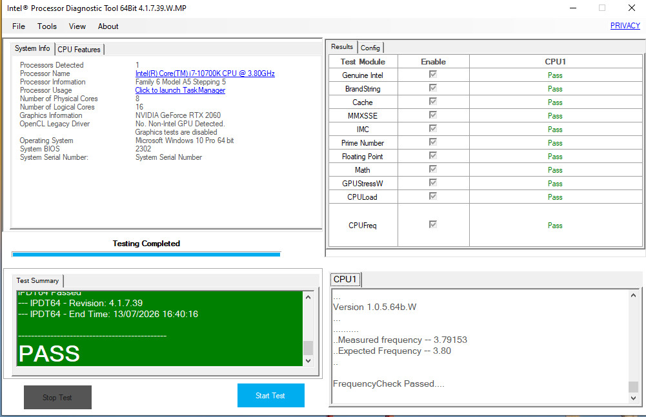
Task: Click the Family 6 Model A5 Stepping 5 value
Action: point(181,82)
